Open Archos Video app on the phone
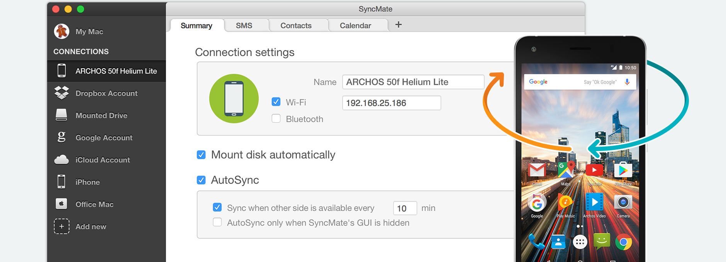 click(594, 202)
